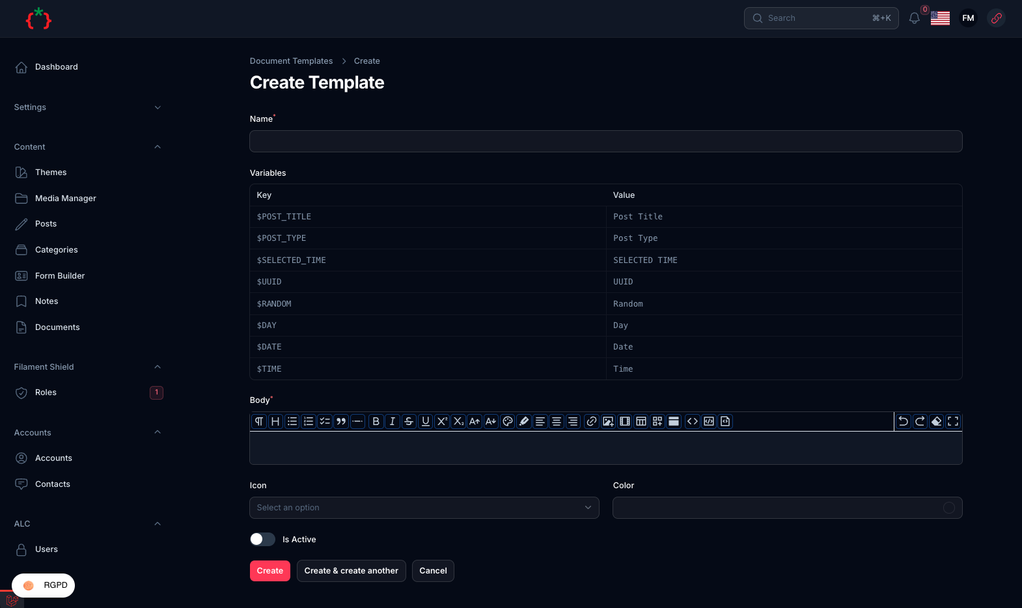Toggle strikethrough formatting
Screen dimensions: 1022x608
point(409,421)
